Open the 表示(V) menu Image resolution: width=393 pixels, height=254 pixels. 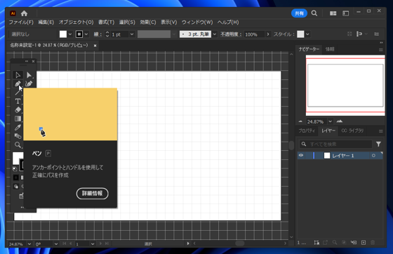click(x=169, y=22)
